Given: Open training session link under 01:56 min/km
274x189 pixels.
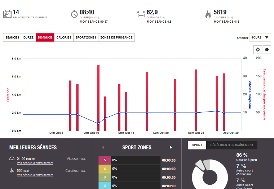Looking at the screenshot, I should pyautogui.click(x=35, y=163).
